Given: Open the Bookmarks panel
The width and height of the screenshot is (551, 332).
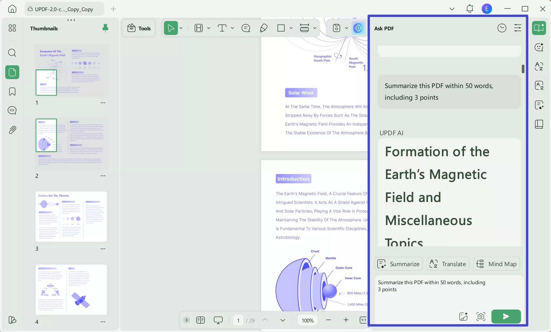Looking at the screenshot, I should pos(12,92).
